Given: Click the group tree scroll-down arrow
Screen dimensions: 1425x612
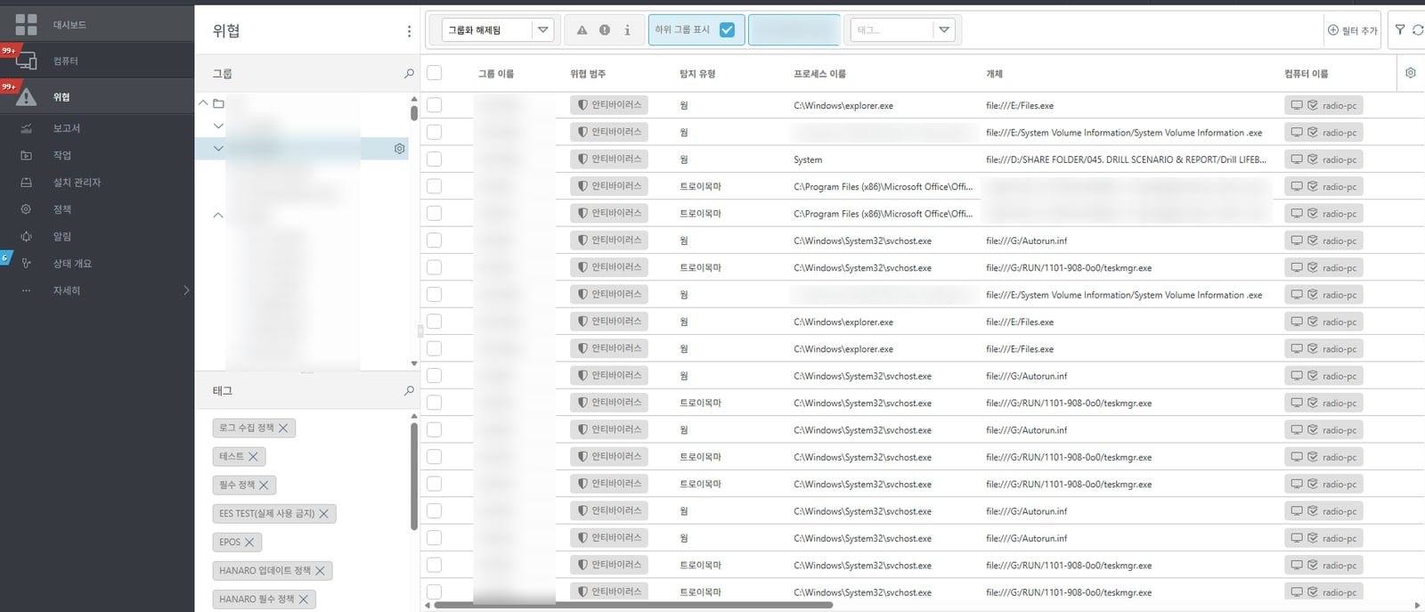Looking at the screenshot, I should [414, 363].
